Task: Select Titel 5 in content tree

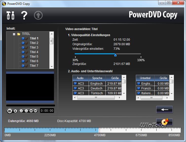Action: pos(34,57)
